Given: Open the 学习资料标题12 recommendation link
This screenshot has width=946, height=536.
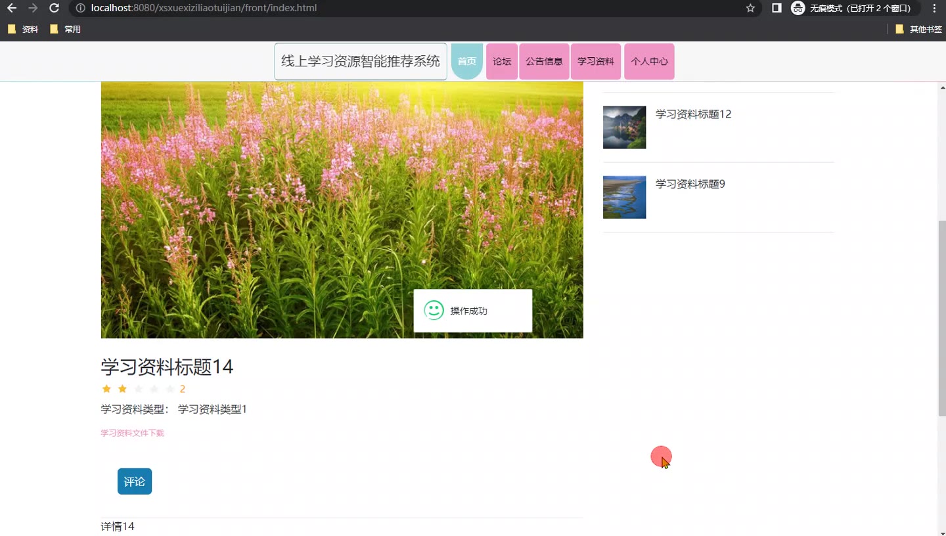Looking at the screenshot, I should point(693,114).
